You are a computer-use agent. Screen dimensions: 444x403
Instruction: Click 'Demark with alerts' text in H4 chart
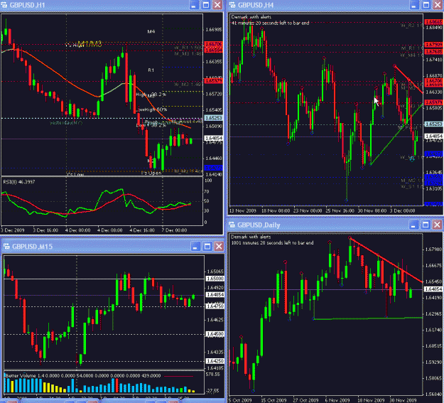251,17
